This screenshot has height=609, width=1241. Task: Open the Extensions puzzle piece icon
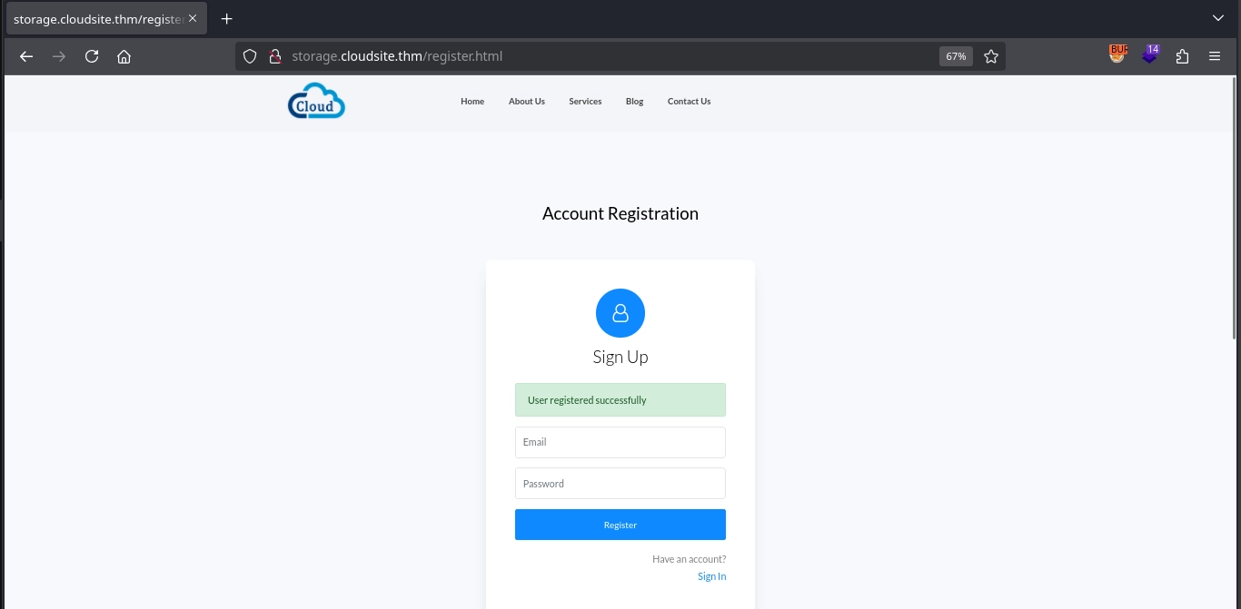click(x=1182, y=56)
